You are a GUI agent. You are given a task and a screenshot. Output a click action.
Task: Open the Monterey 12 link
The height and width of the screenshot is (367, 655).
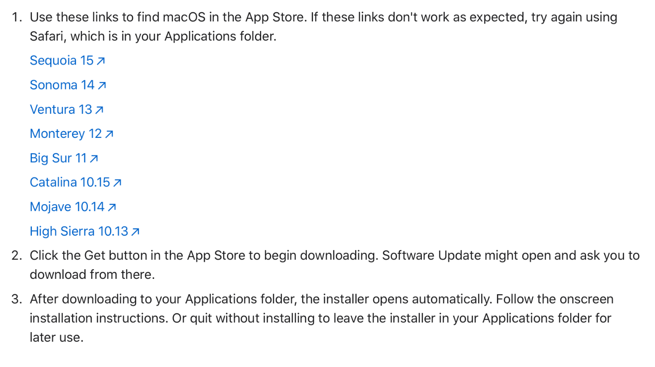72,134
